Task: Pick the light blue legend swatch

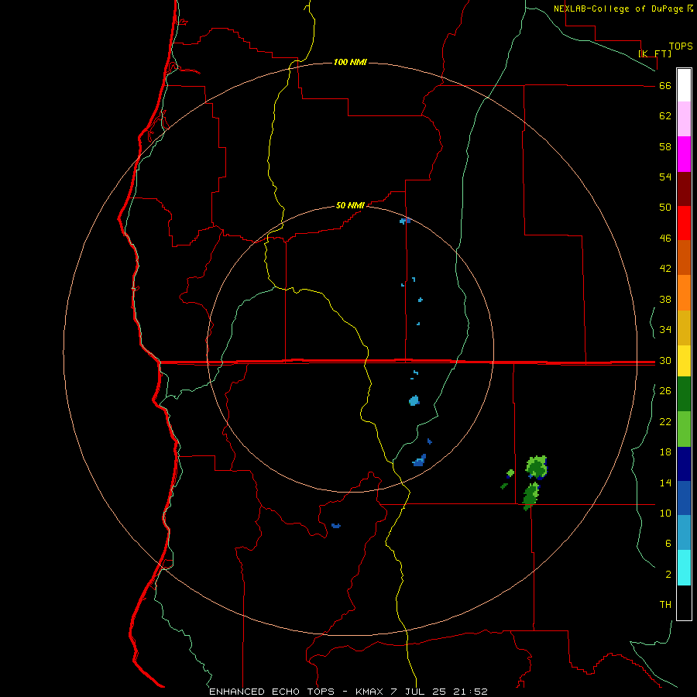Action: coord(684,533)
